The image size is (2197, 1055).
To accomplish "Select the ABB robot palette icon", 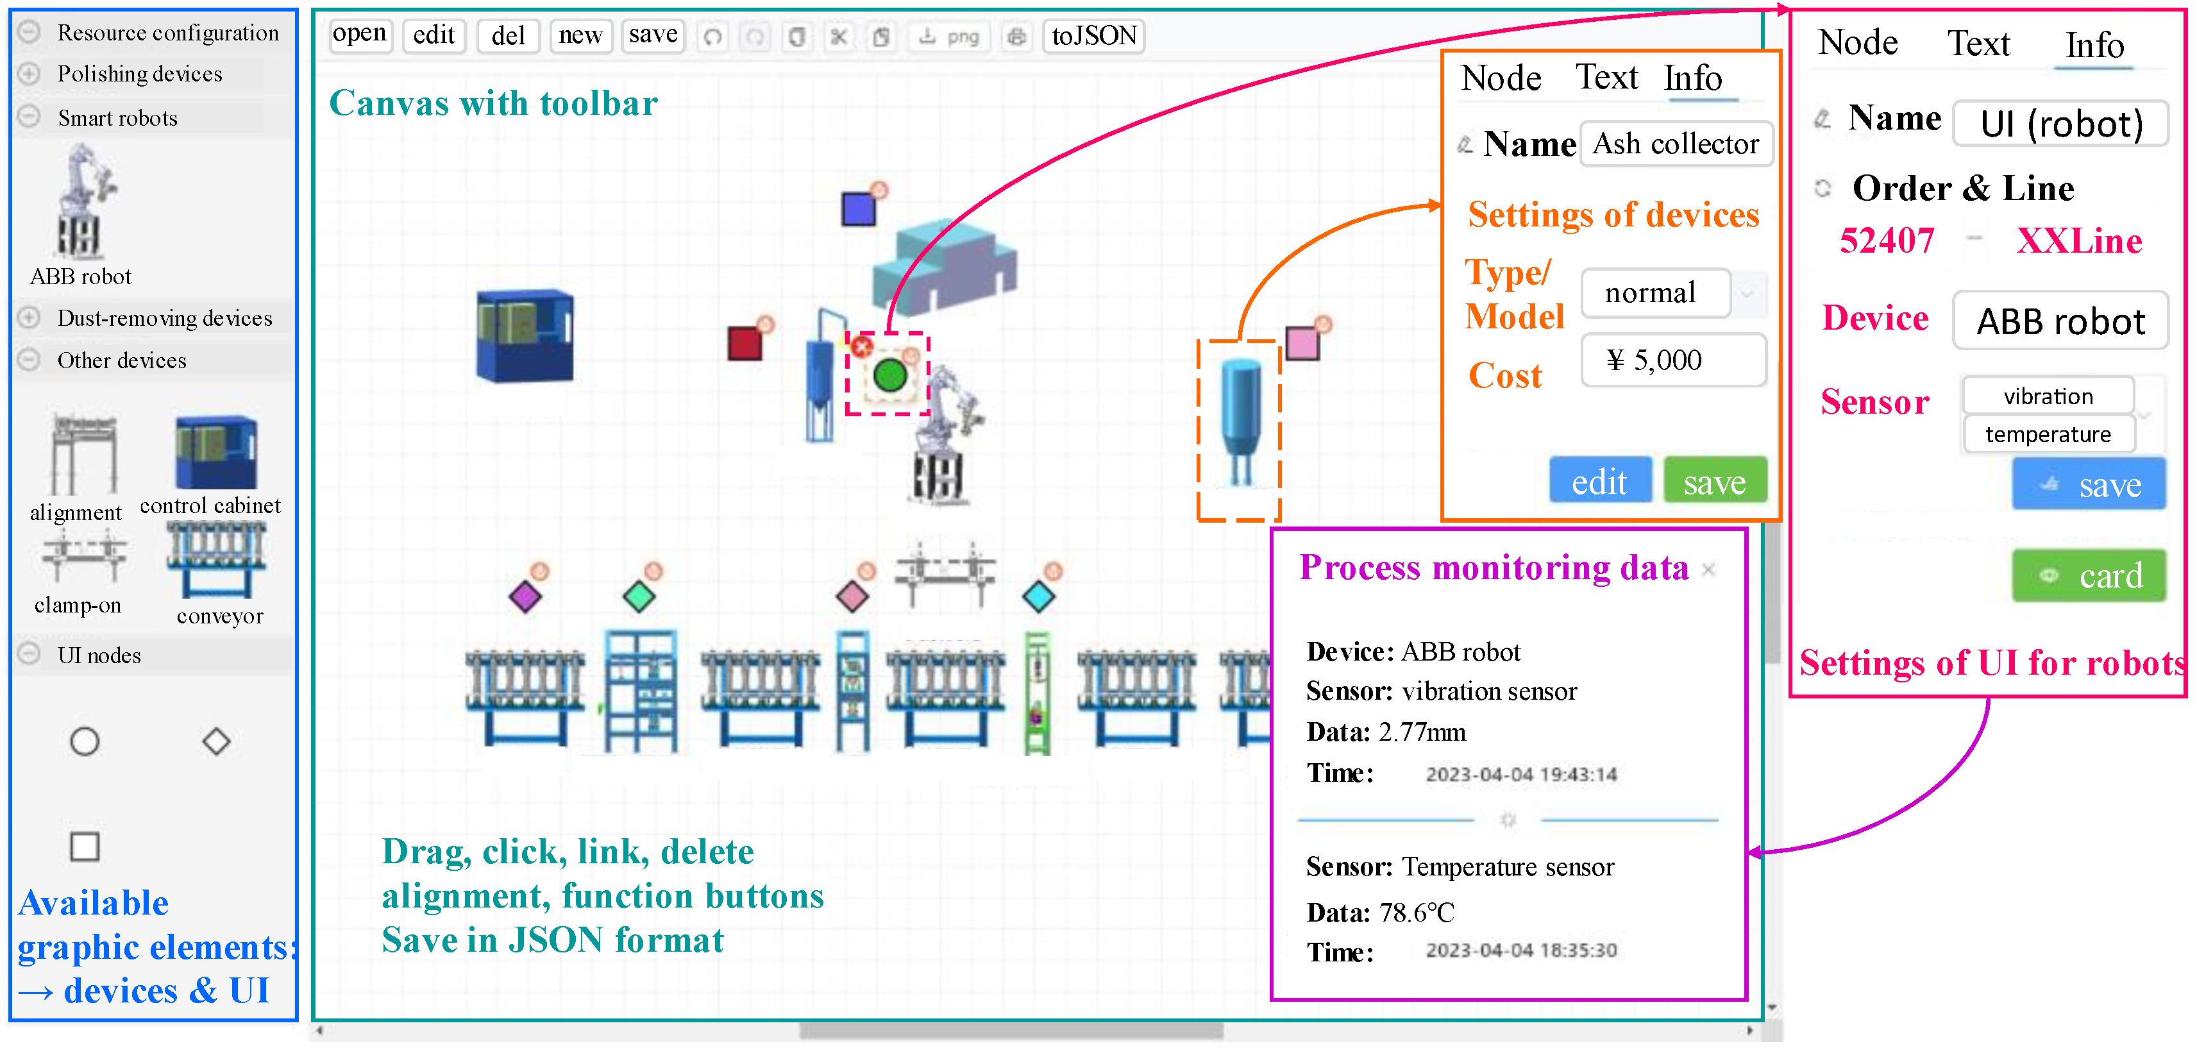I will (x=83, y=203).
